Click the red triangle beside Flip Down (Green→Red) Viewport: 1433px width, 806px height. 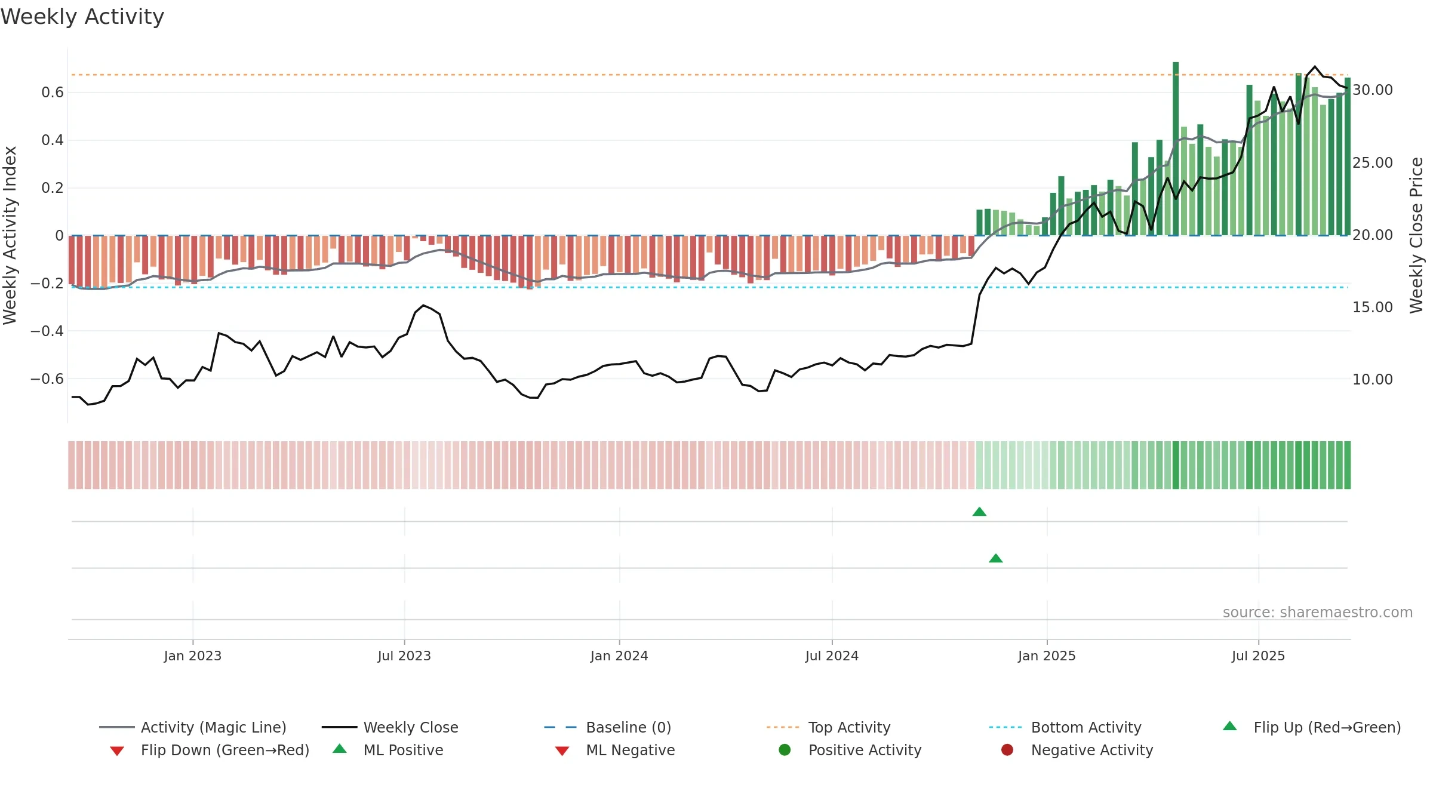click(x=117, y=751)
